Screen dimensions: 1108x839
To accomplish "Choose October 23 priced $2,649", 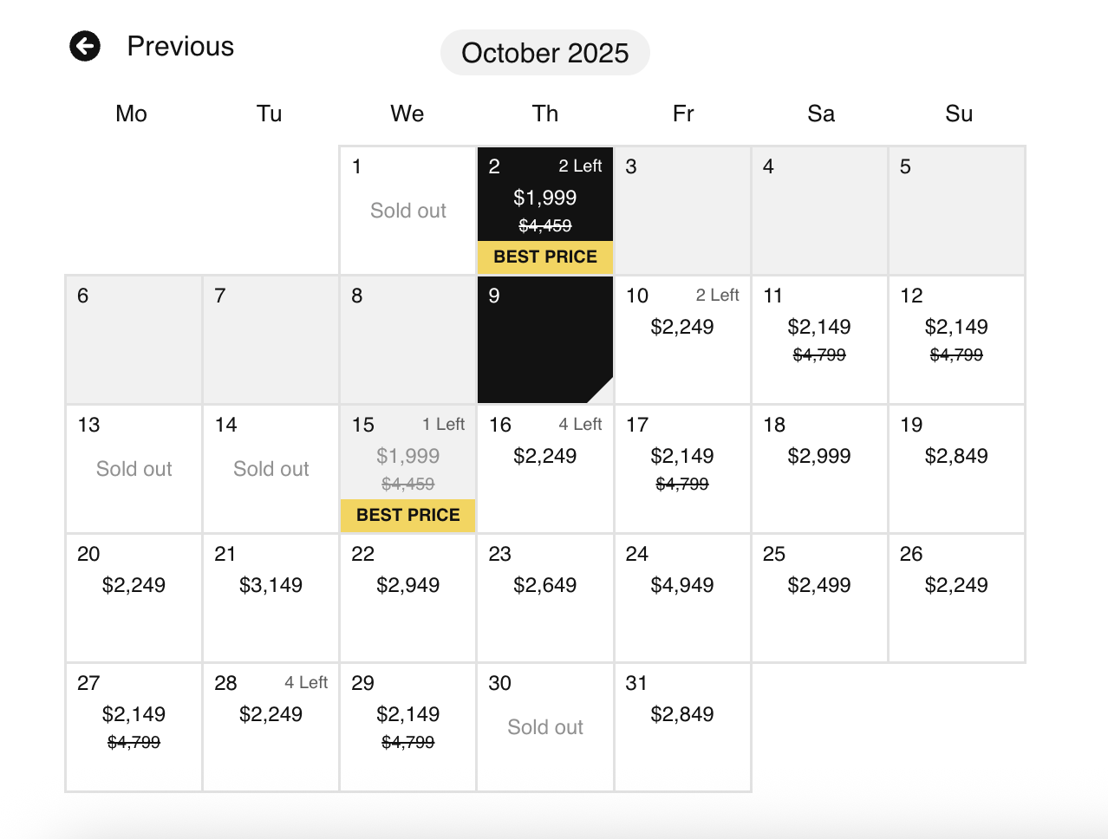I will coord(545,598).
